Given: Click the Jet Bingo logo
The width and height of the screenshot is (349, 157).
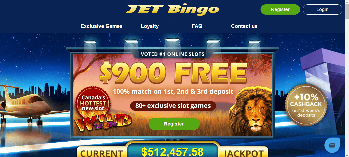Looking at the screenshot, I should [173, 9].
